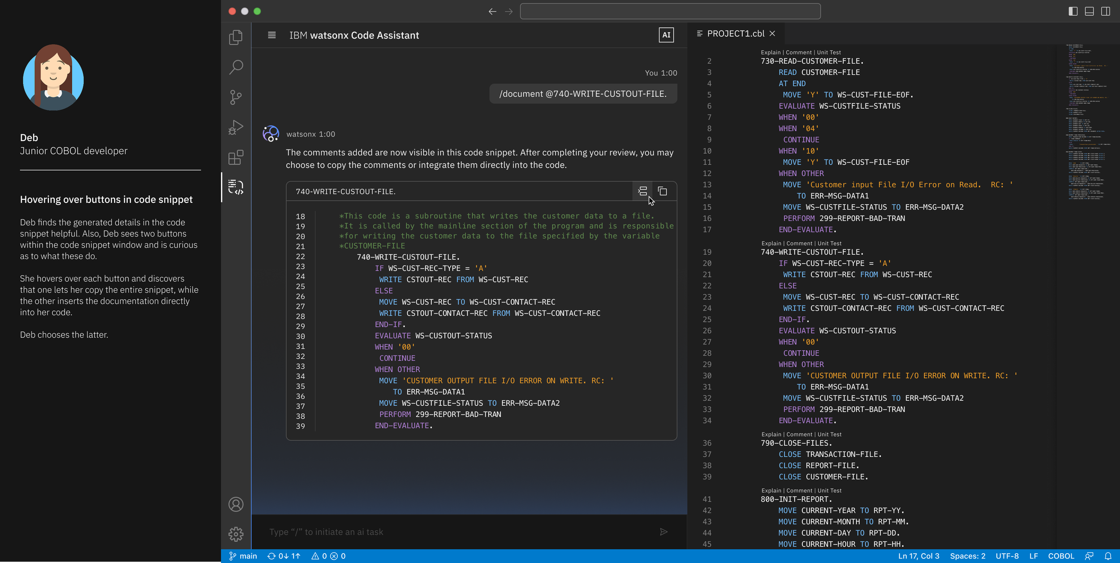Image resolution: width=1120 pixels, height=563 pixels.
Task: Open Run and Debug view
Action: click(236, 127)
